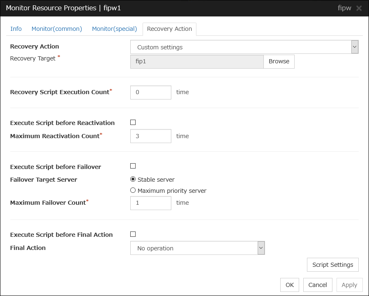Open Script Settings

coord(332,265)
